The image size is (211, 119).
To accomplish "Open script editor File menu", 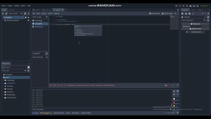I will pyautogui.click(x=34, y=14).
